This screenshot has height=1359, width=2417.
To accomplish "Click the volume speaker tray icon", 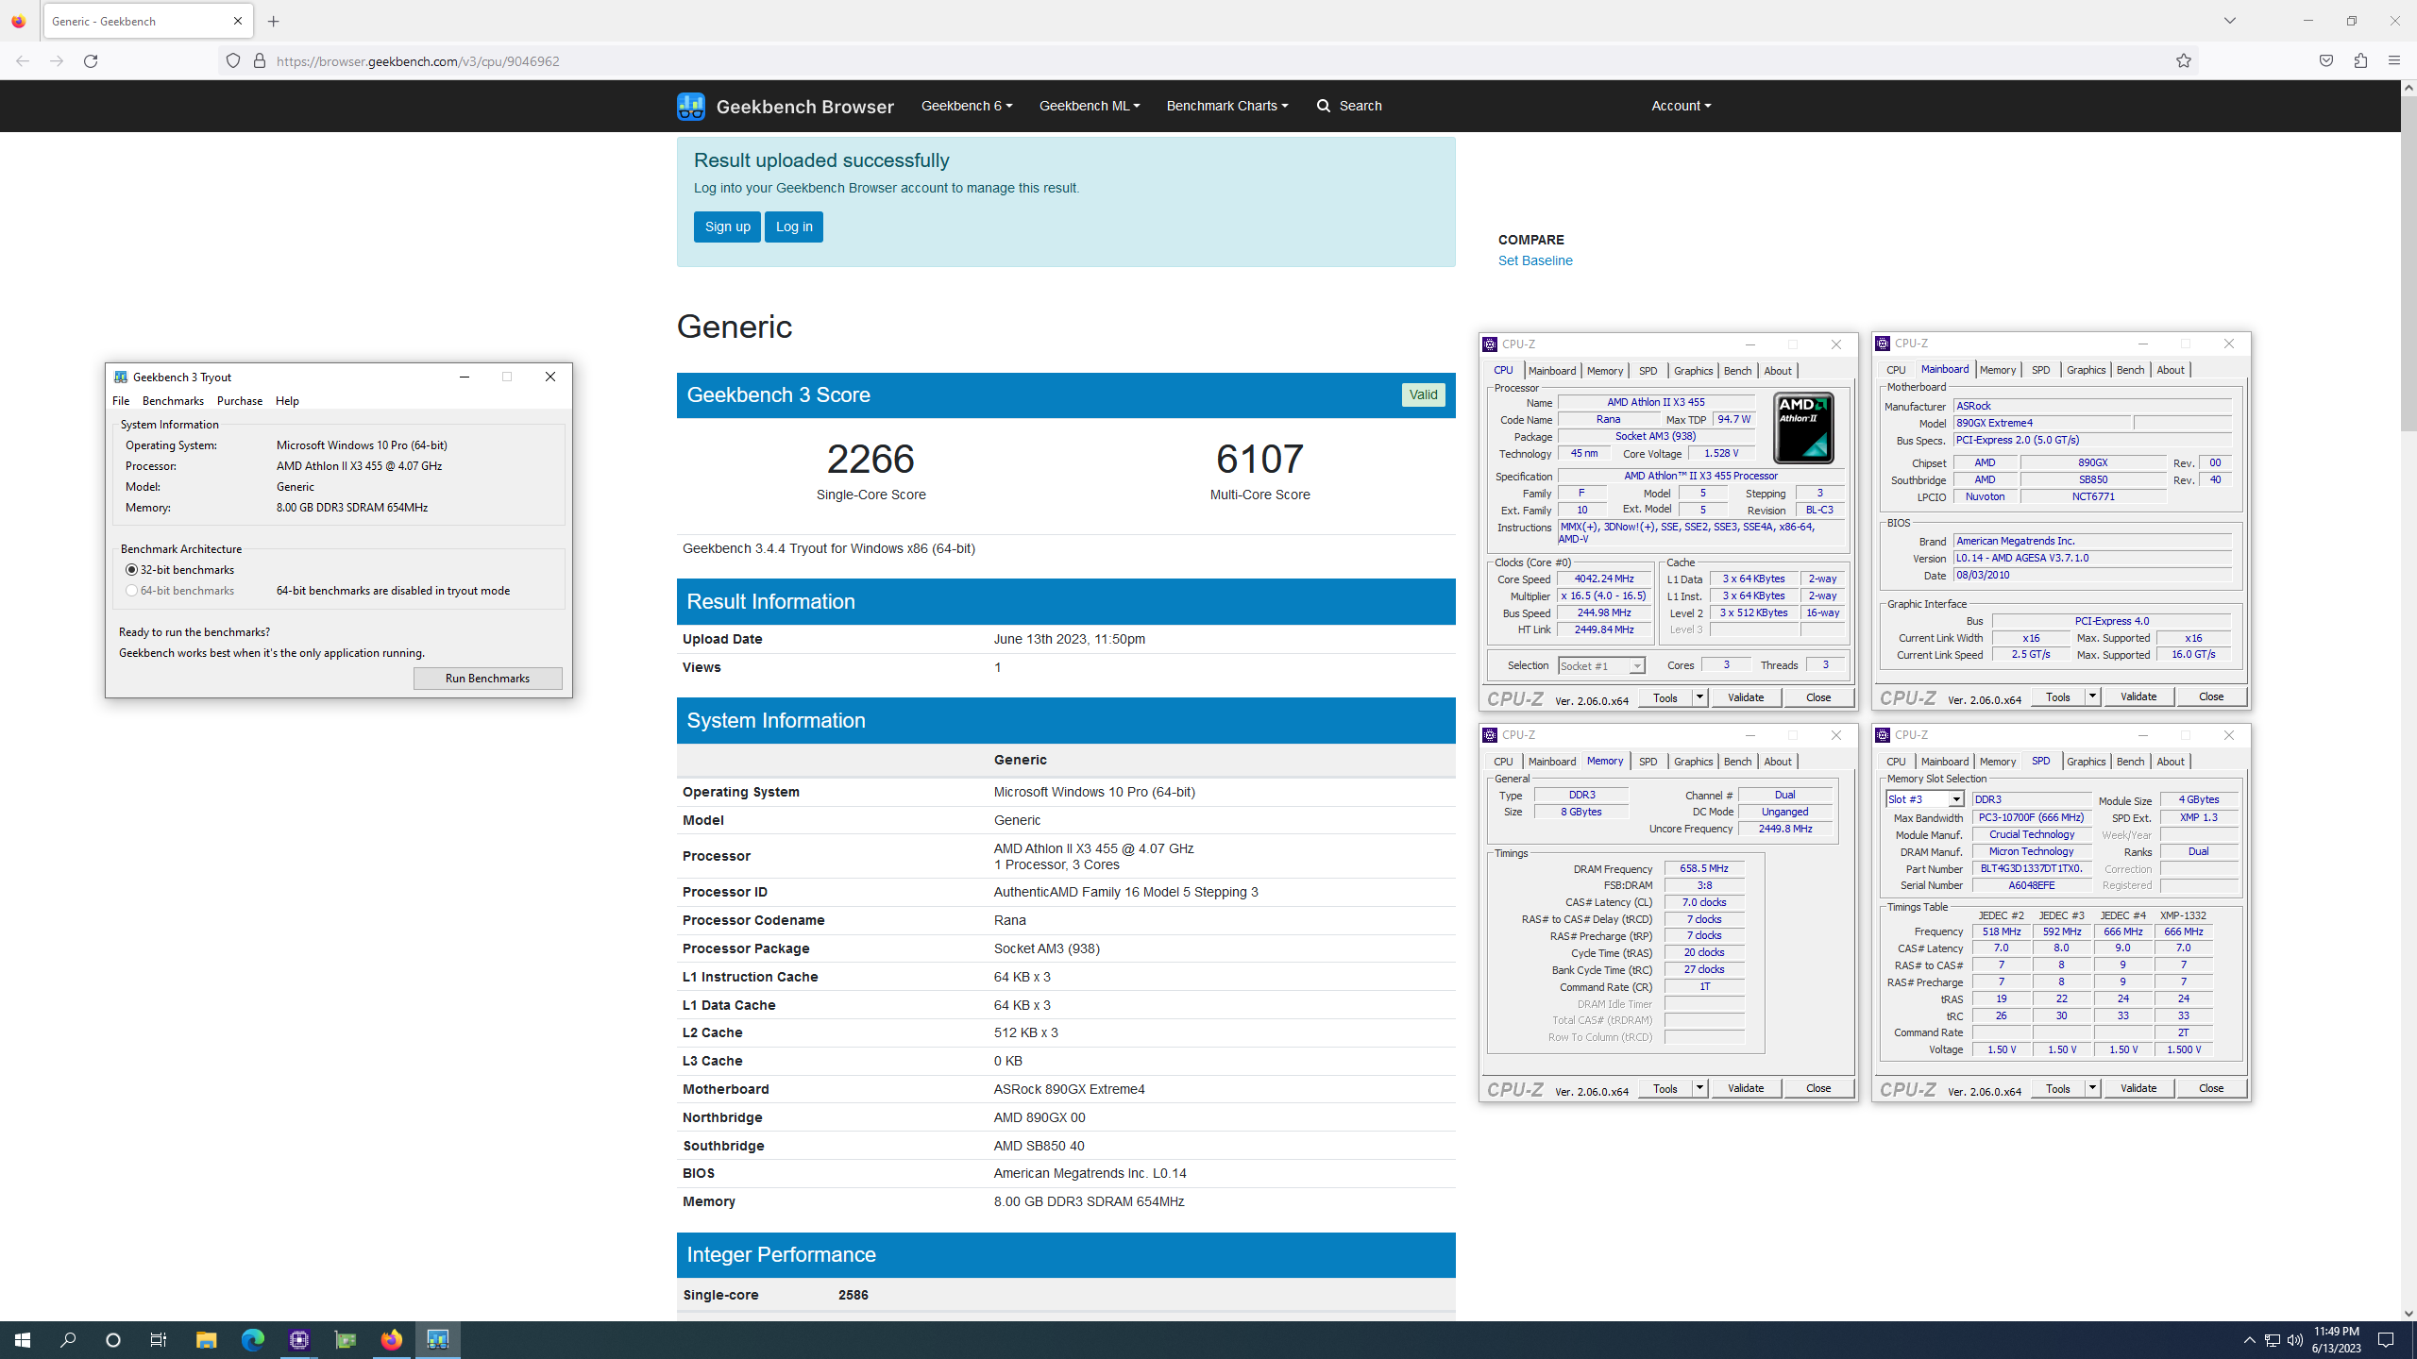I will tap(2295, 1340).
